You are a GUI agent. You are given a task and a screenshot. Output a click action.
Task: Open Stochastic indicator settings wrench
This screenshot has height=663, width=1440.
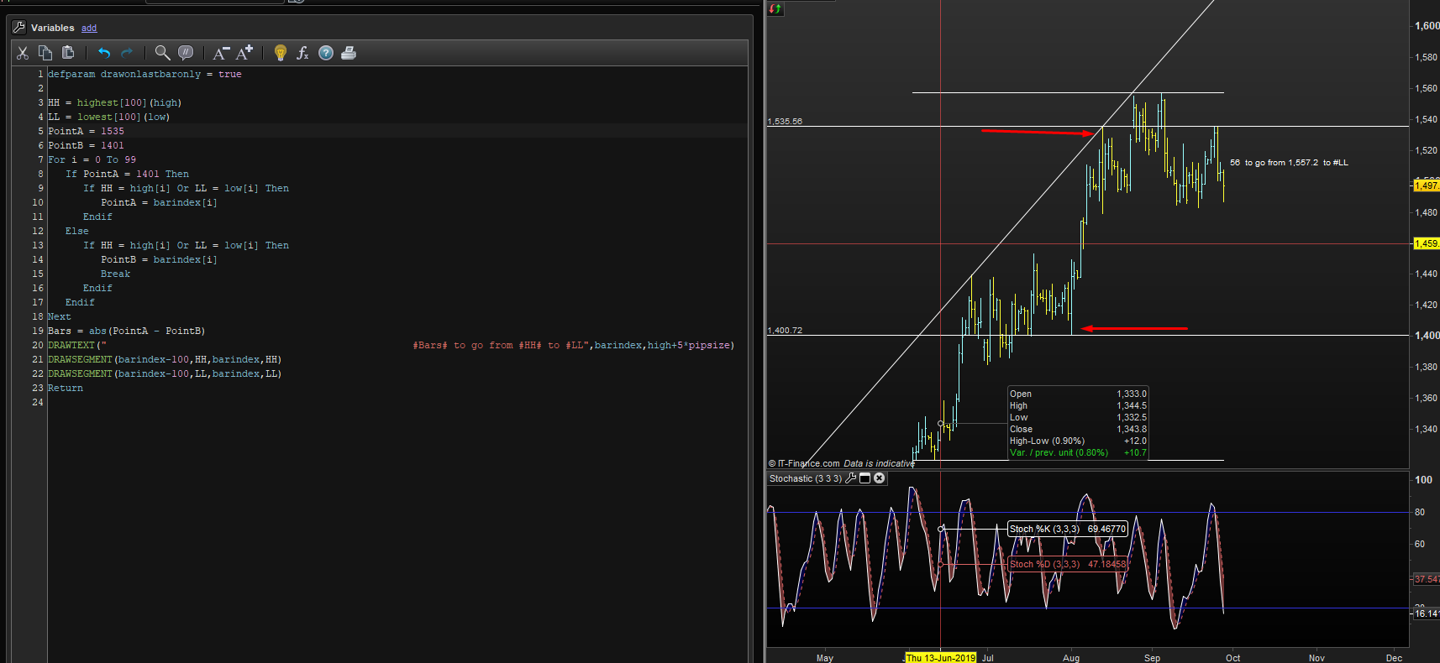851,478
